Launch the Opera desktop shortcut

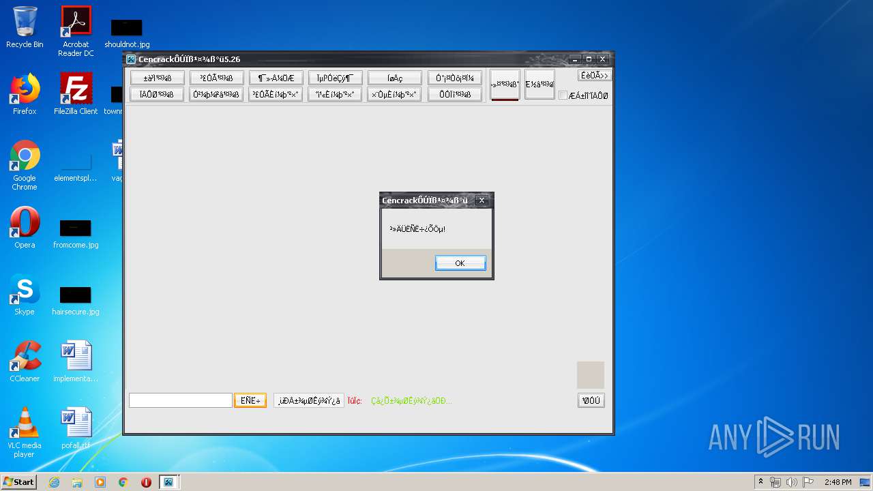tap(25, 228)
